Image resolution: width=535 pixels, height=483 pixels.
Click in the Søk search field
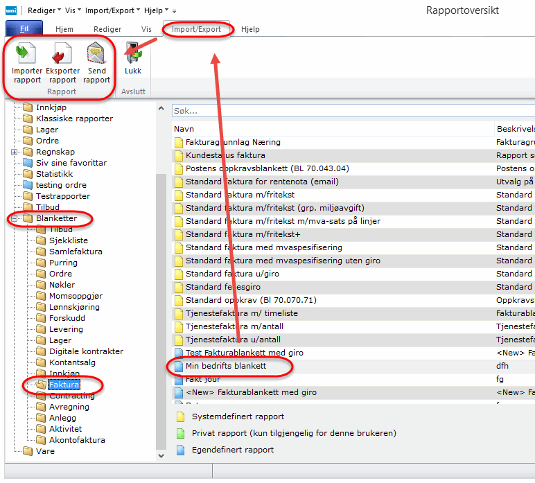pyautogui.click(x=347, y=111)
